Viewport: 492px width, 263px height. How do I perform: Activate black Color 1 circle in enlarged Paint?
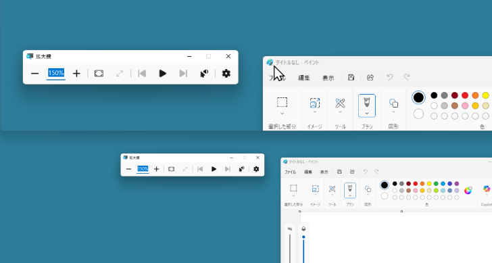coord(418,97)
